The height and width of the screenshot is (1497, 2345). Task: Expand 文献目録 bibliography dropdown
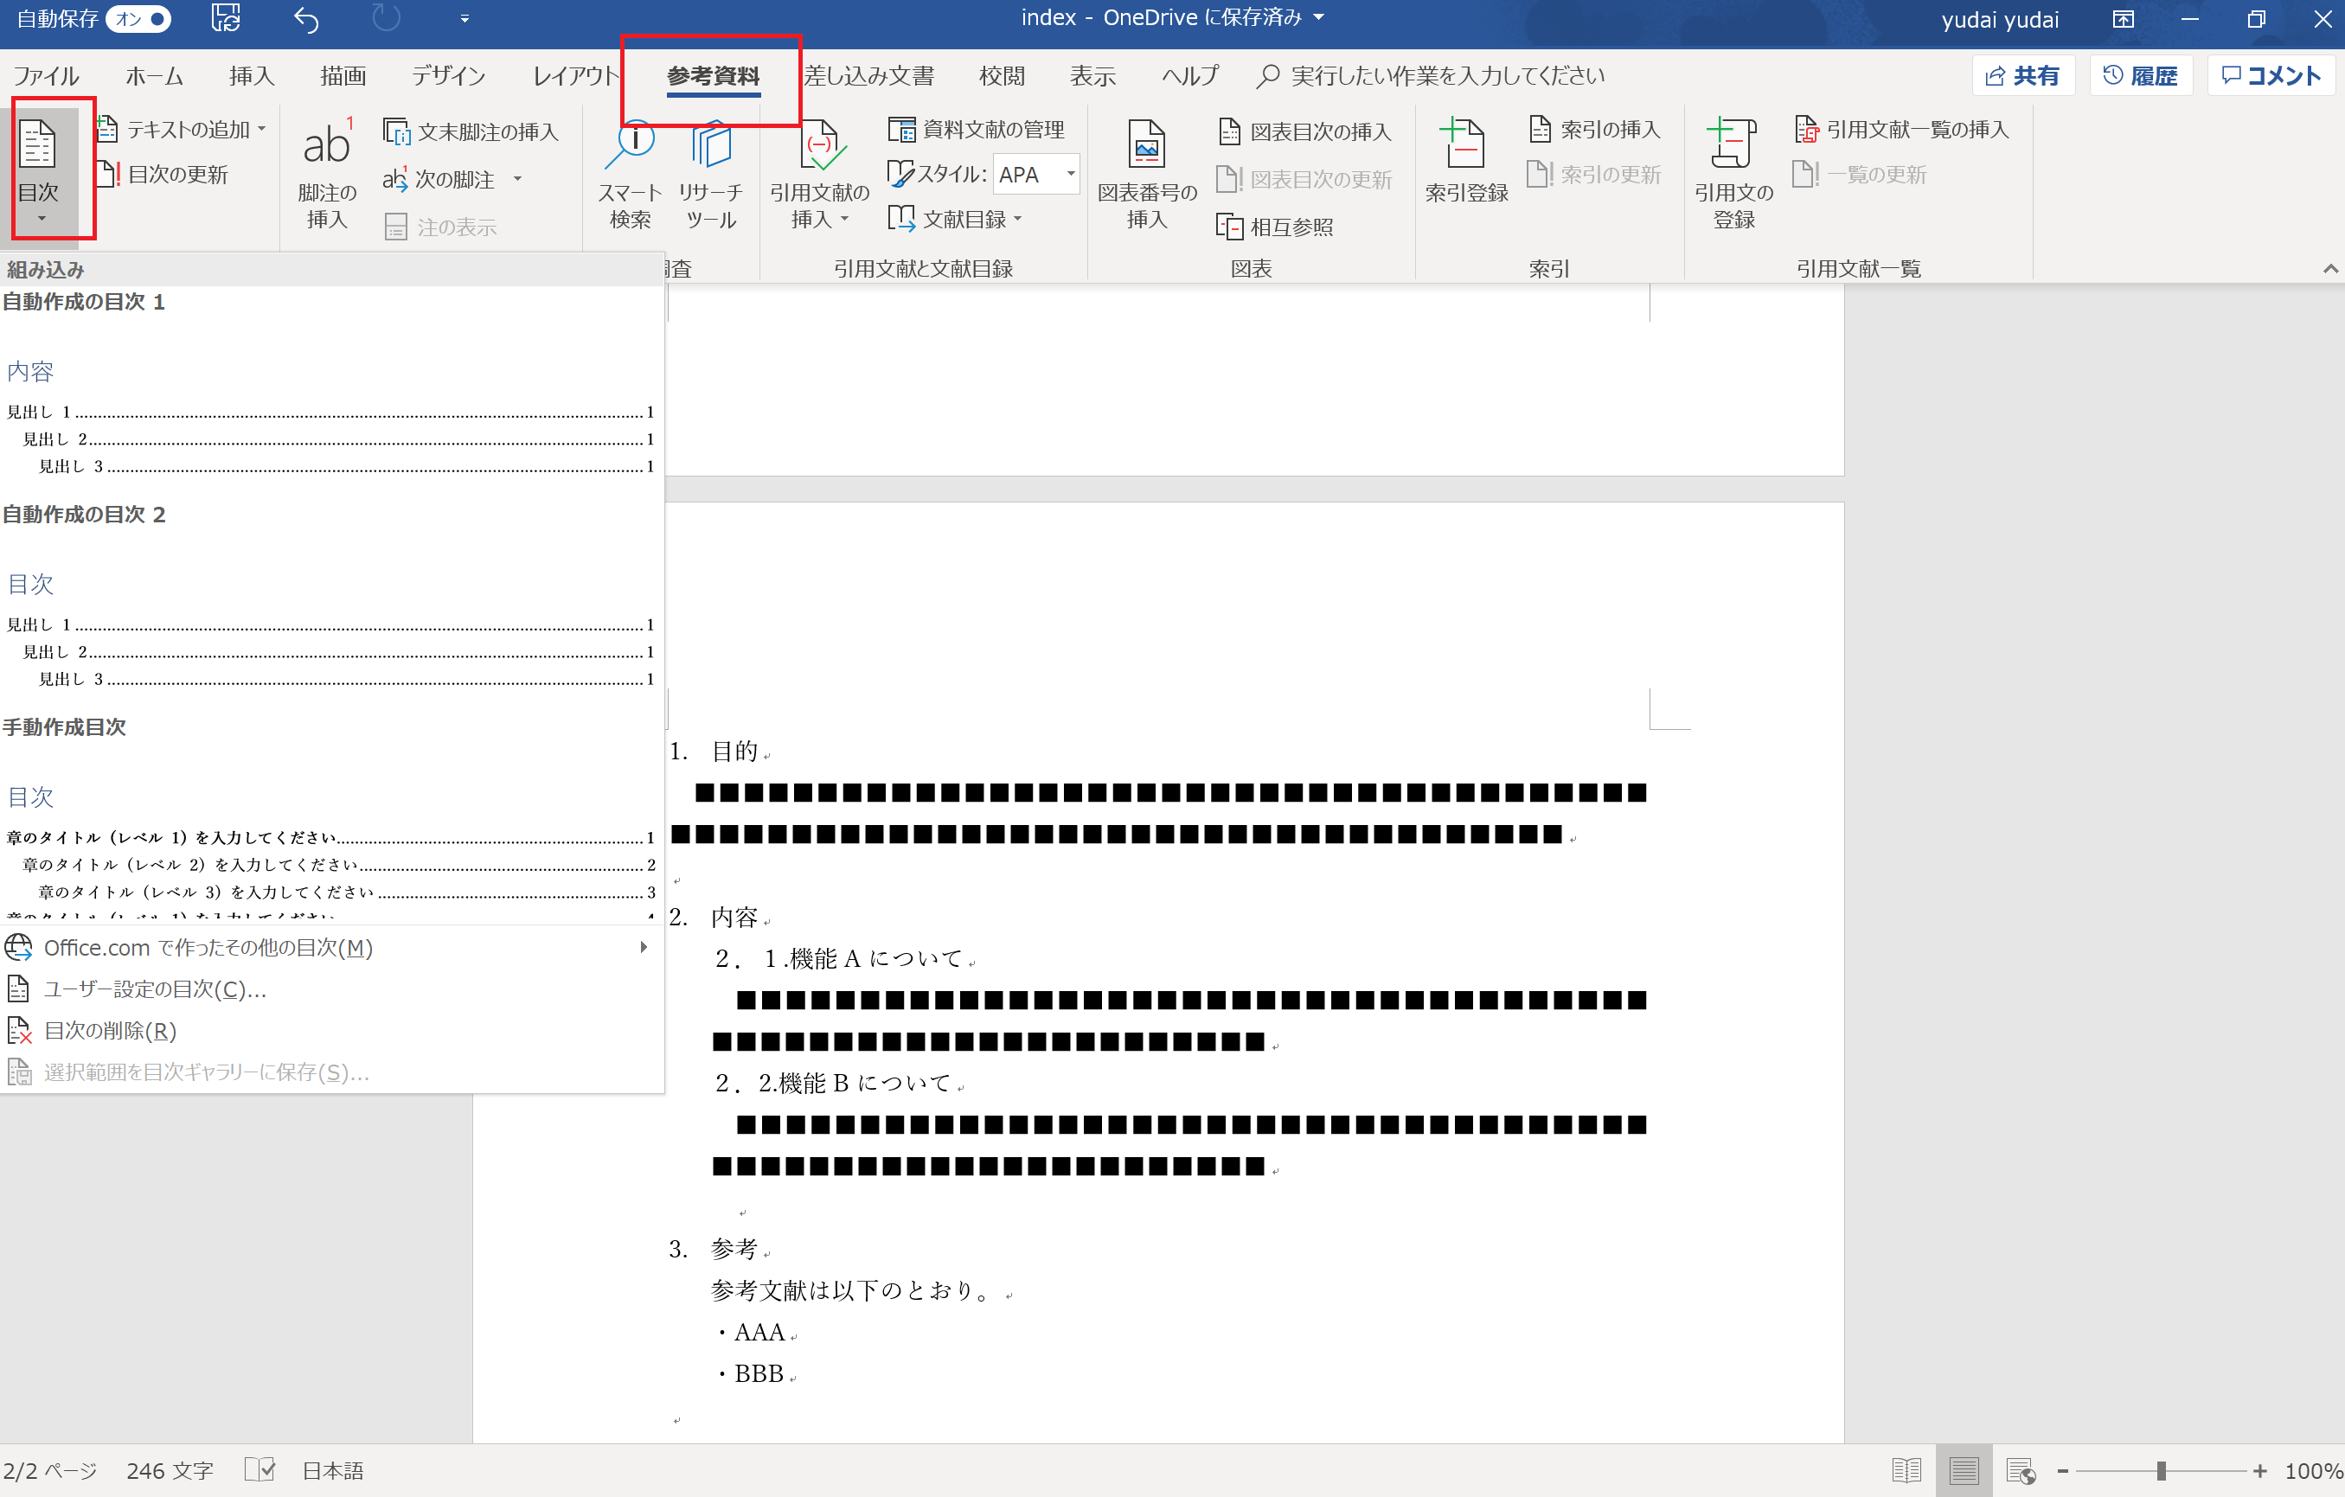1017,219
